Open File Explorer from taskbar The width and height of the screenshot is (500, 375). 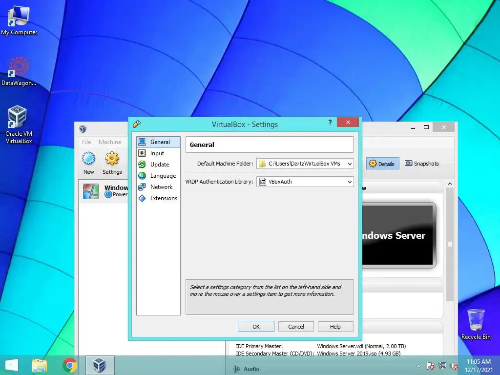[40, 365]
